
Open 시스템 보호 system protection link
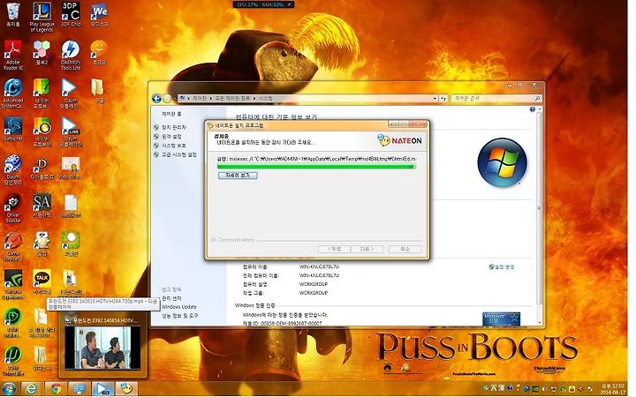click(x=174, y=146)
